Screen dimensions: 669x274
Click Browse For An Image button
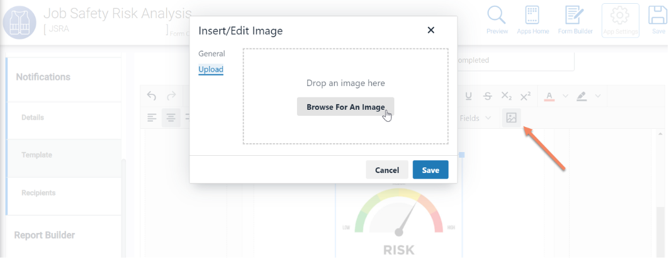coord(346,107)
